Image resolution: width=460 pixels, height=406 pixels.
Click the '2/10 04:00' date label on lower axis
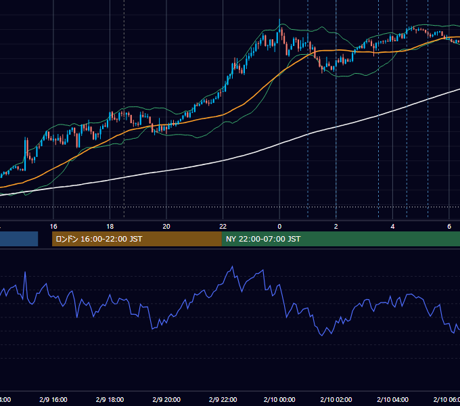[x=392, y=400]
